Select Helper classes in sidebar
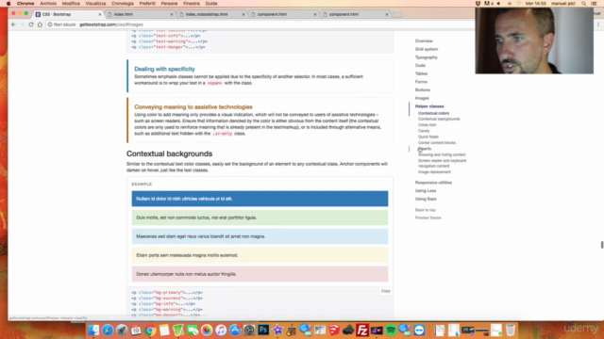Viewport: 604px width, 339px height. [x=429, y=106]
